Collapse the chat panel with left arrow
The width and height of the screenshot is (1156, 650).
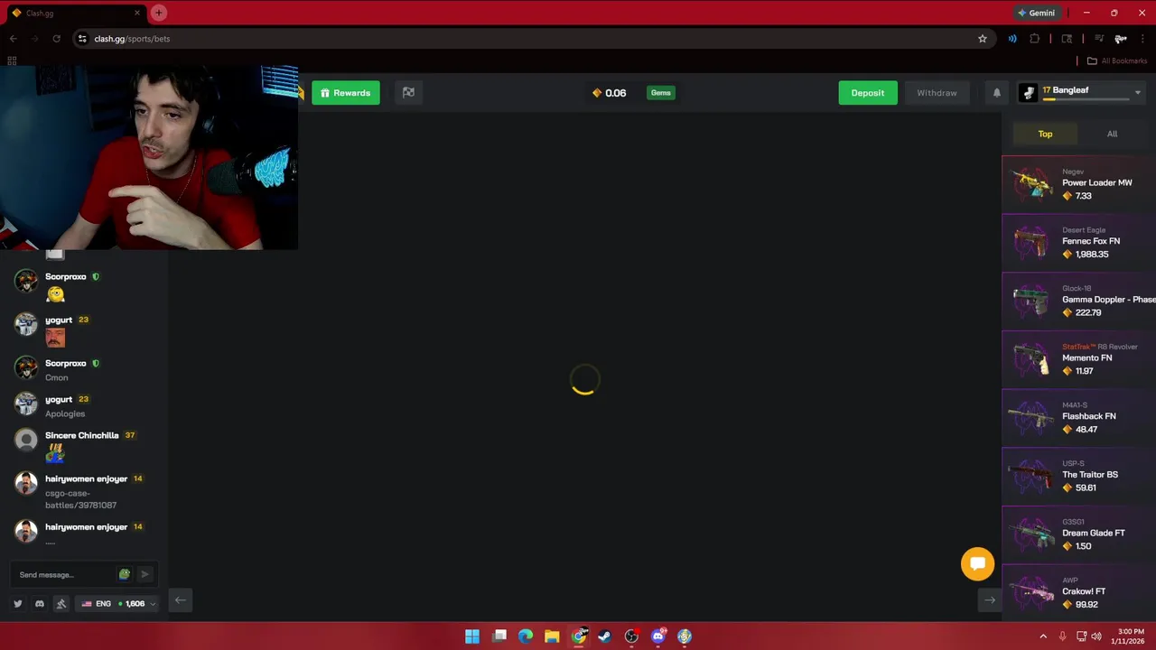181,600
